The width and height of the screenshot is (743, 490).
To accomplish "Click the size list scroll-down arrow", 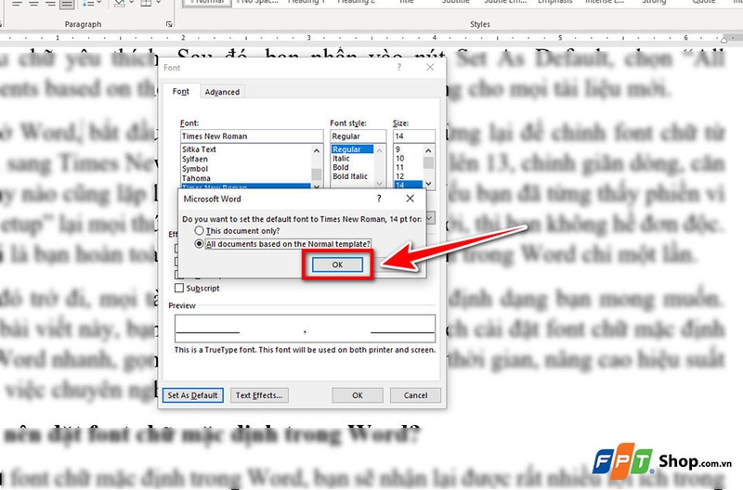I will click(x=428, y=183).
